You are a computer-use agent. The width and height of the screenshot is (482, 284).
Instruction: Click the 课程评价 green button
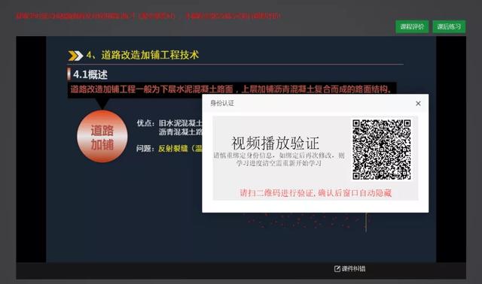point(412,27)
